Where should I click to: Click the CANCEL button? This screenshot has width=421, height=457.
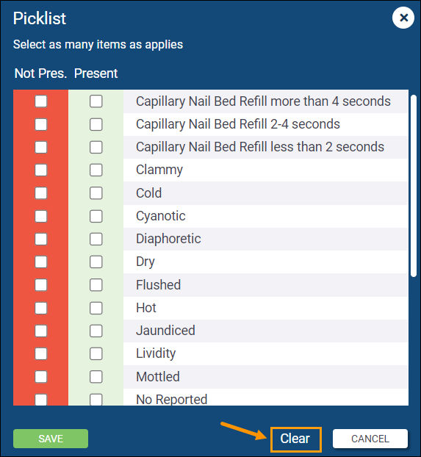pos(370,439)
